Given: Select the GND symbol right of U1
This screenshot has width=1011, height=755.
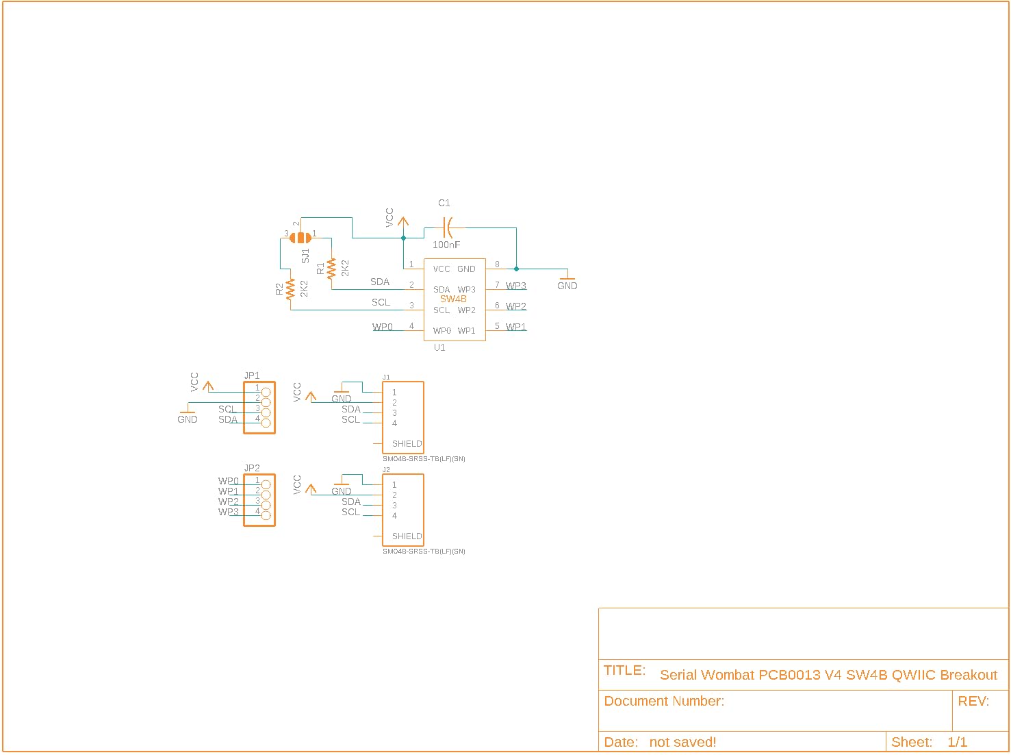Looking at the screenshot, I should click(x=567, y=282).
